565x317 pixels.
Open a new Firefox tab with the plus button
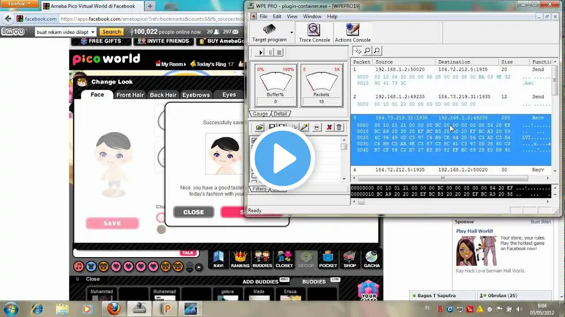[150, 6]
